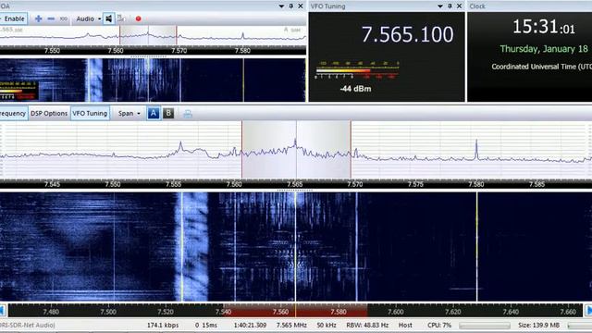Pin the top-left panel with pushpin icon
The width and height of the screenshot is (592, 333).
291,6
